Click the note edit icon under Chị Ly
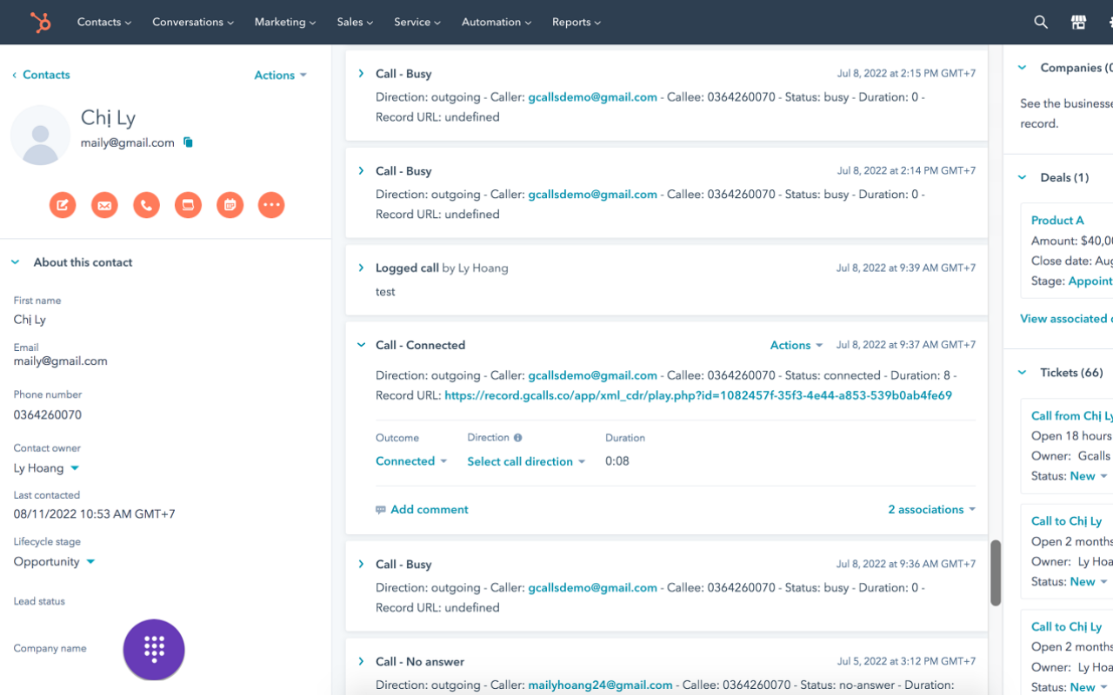 tap(63, 205)
